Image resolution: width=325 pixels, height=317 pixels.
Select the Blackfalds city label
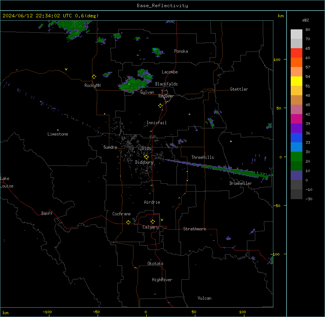pyautogui.click(x=166, y=84)
